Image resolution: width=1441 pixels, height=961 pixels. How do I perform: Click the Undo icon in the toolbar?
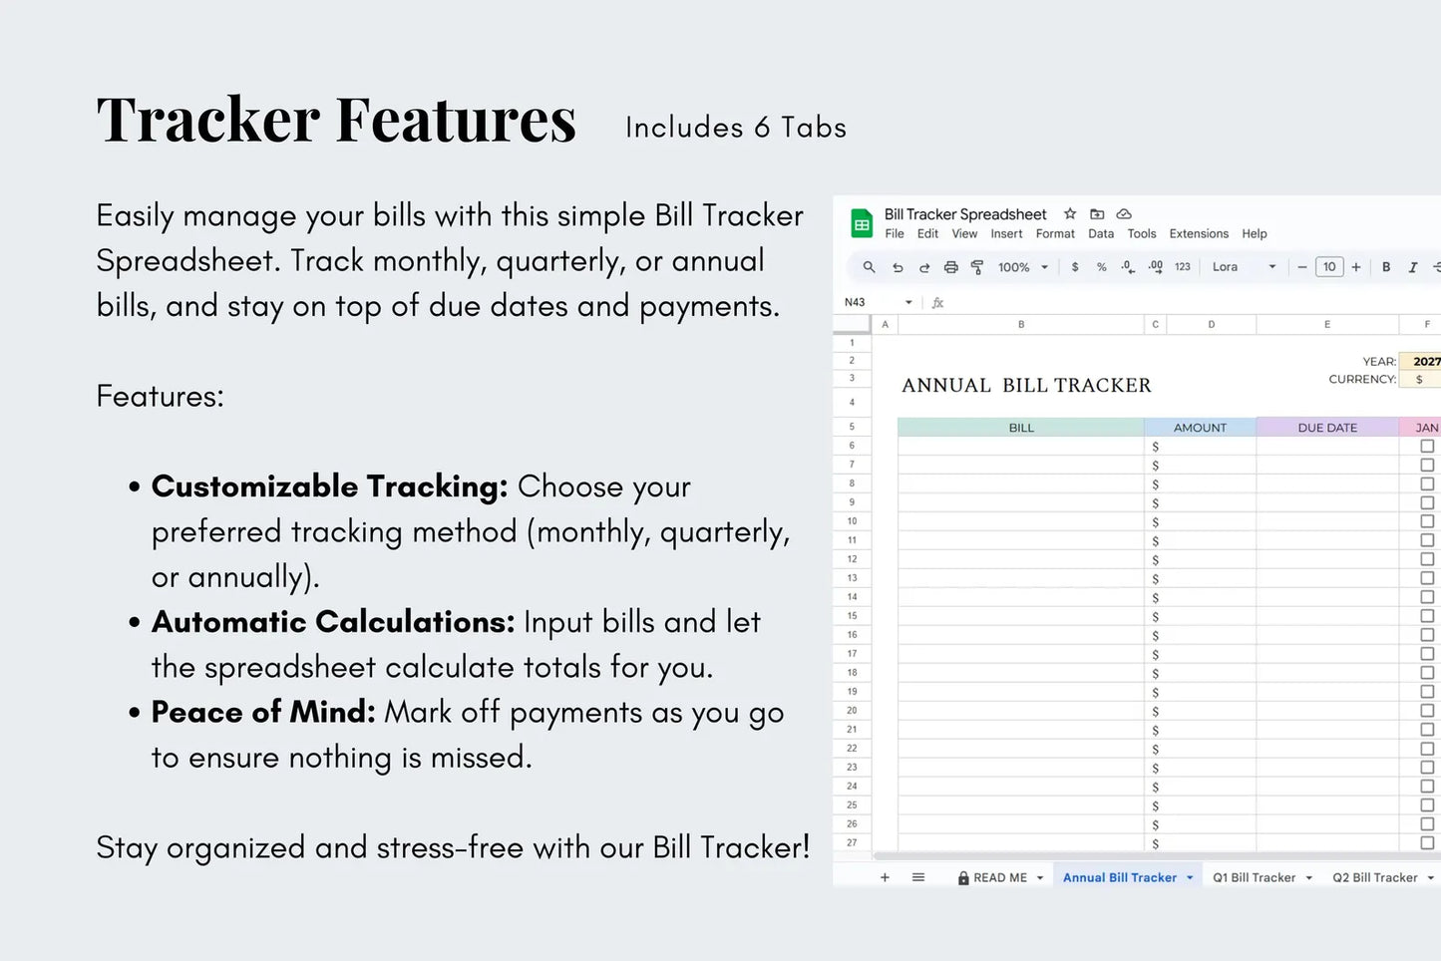pos(898,267)
